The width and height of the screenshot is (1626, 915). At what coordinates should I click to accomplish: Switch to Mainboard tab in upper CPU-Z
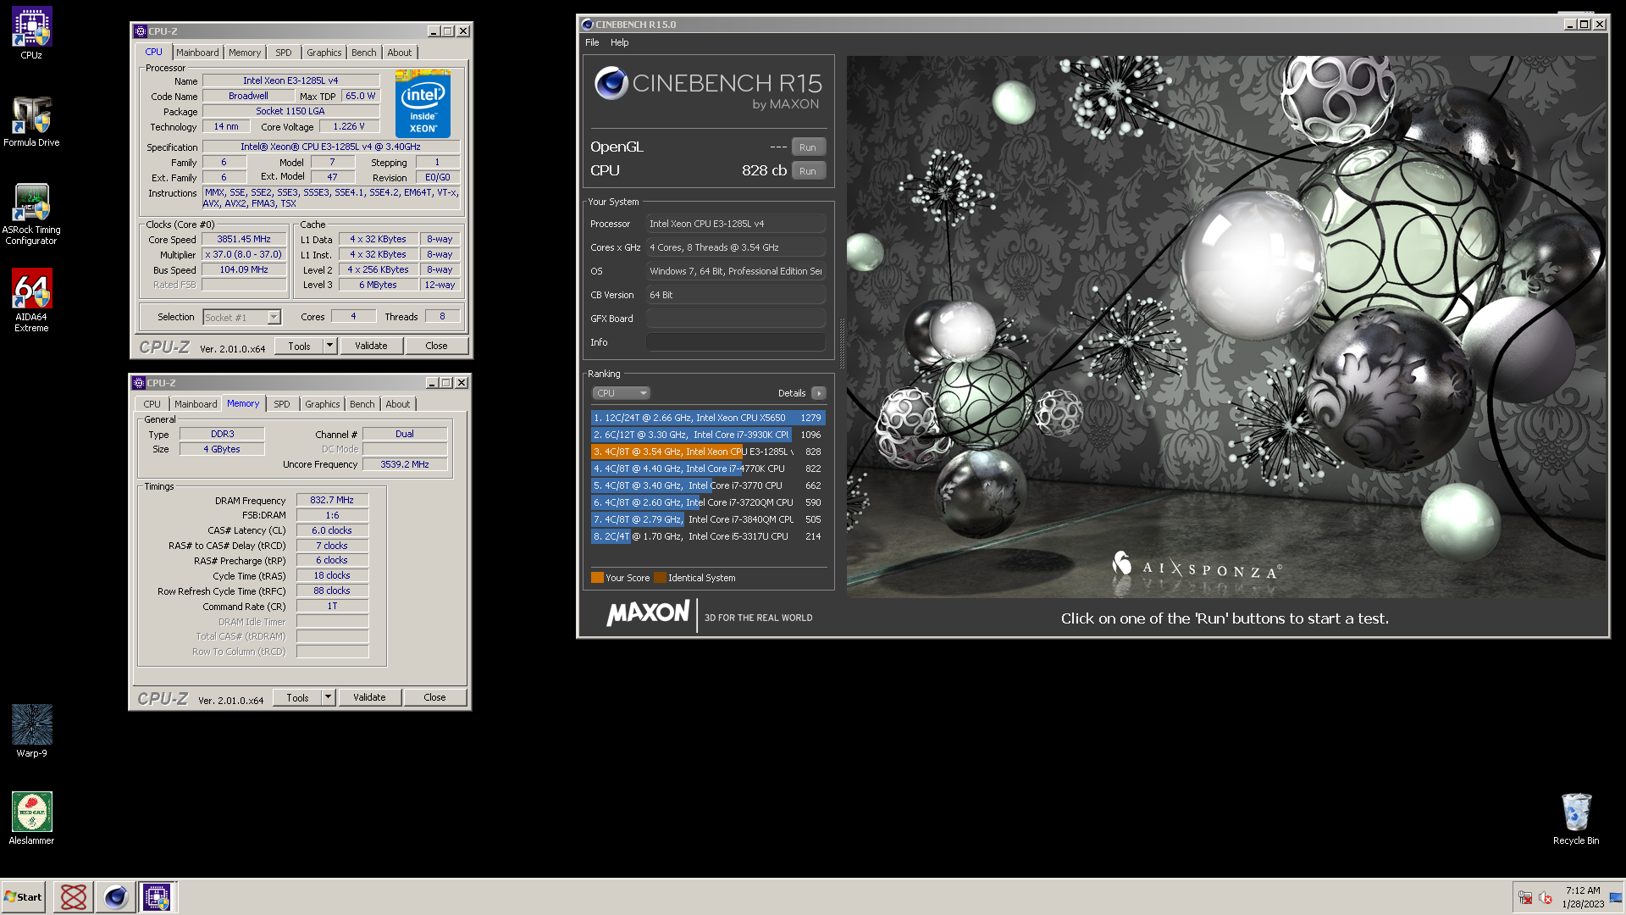[x=197, y=53]
